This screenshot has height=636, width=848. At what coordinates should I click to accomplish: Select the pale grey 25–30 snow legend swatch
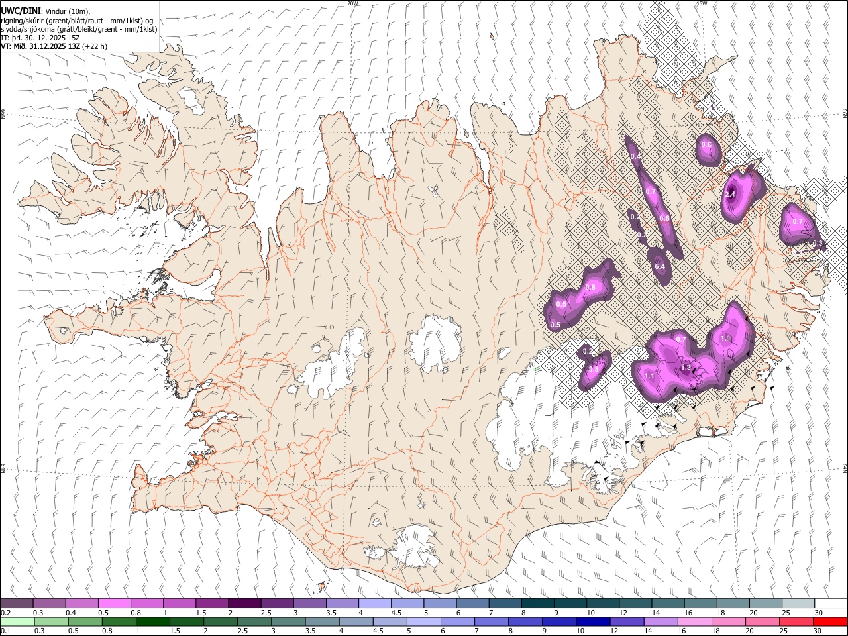[798, 603]
